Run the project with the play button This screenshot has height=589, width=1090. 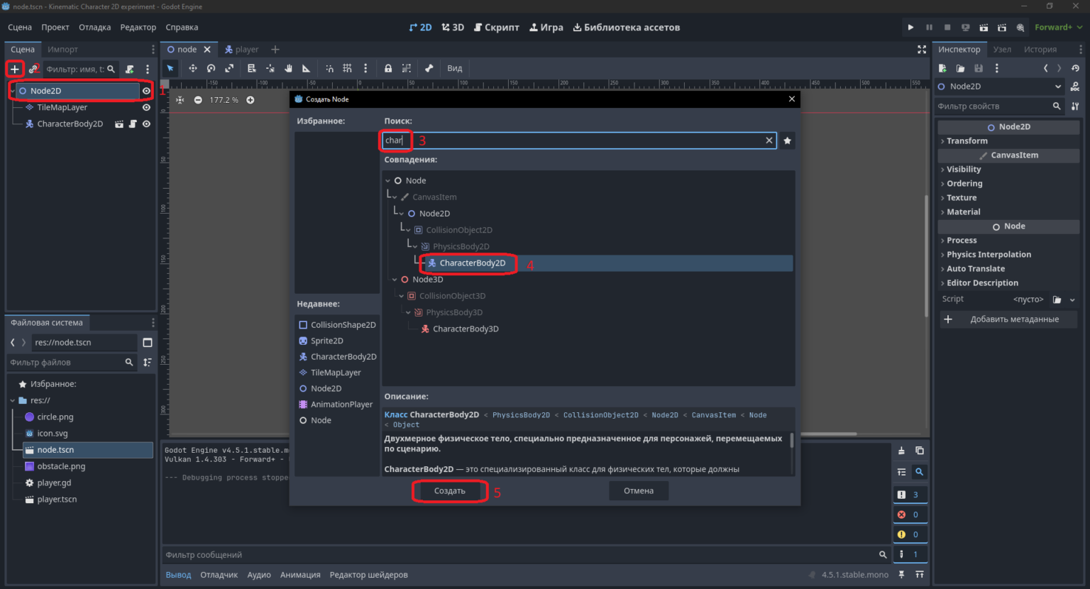click(910, 27)
